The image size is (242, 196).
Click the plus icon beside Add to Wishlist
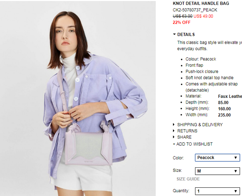[174, 144]
